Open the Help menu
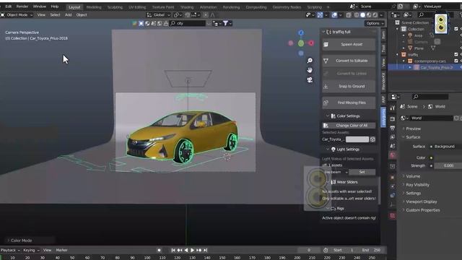 click(x=55, y=6)
